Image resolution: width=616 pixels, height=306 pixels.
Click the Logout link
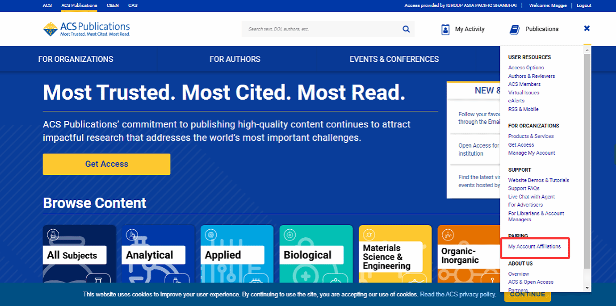click(x=584, y=5)
